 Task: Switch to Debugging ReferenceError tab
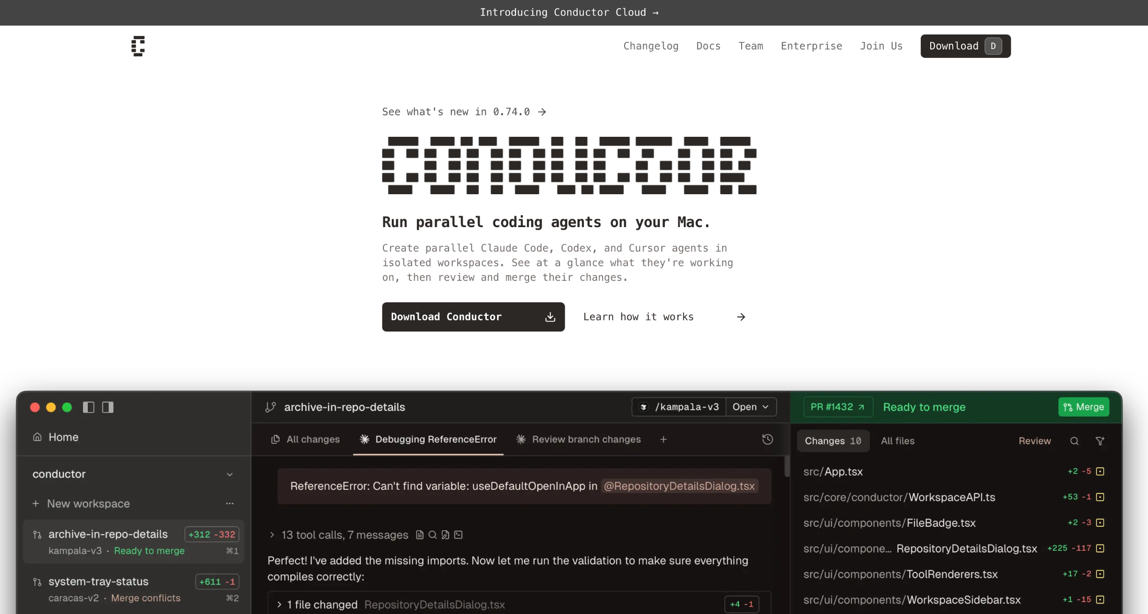point(428,439)
